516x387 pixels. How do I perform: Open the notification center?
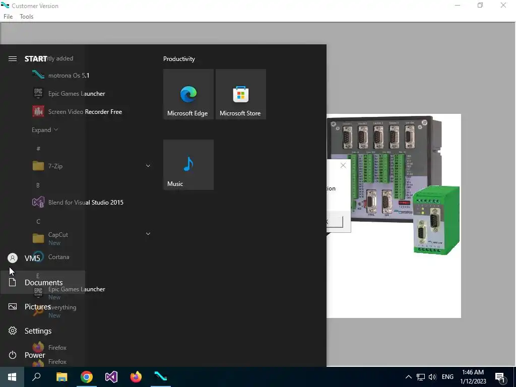pos(500,377)
